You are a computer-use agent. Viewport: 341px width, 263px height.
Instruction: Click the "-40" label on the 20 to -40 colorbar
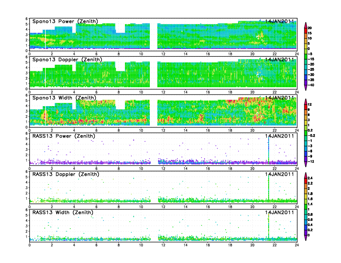click(311, 85)
